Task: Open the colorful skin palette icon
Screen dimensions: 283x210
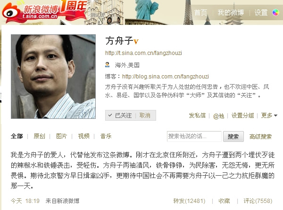Action: [275, 12]
